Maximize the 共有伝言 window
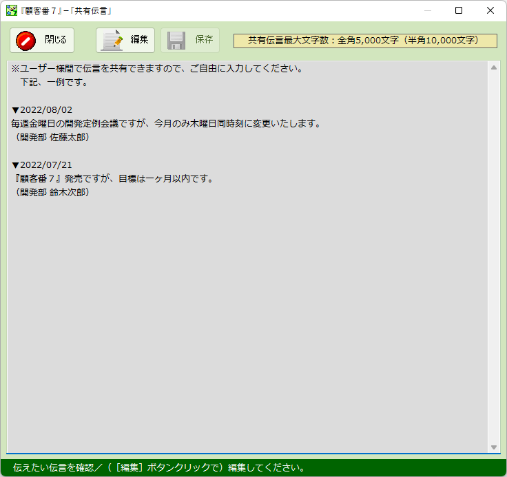507x477 pixels. [459, 10]
